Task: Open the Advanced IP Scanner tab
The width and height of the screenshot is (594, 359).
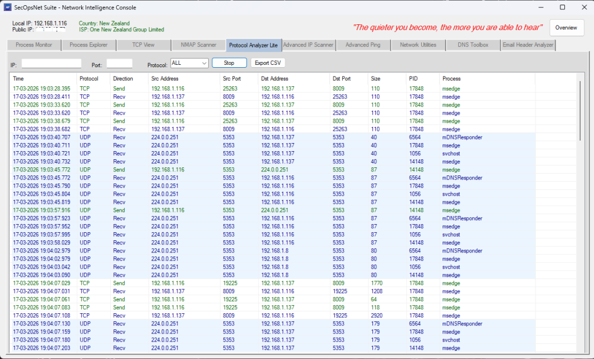Action: pos(308,45)
